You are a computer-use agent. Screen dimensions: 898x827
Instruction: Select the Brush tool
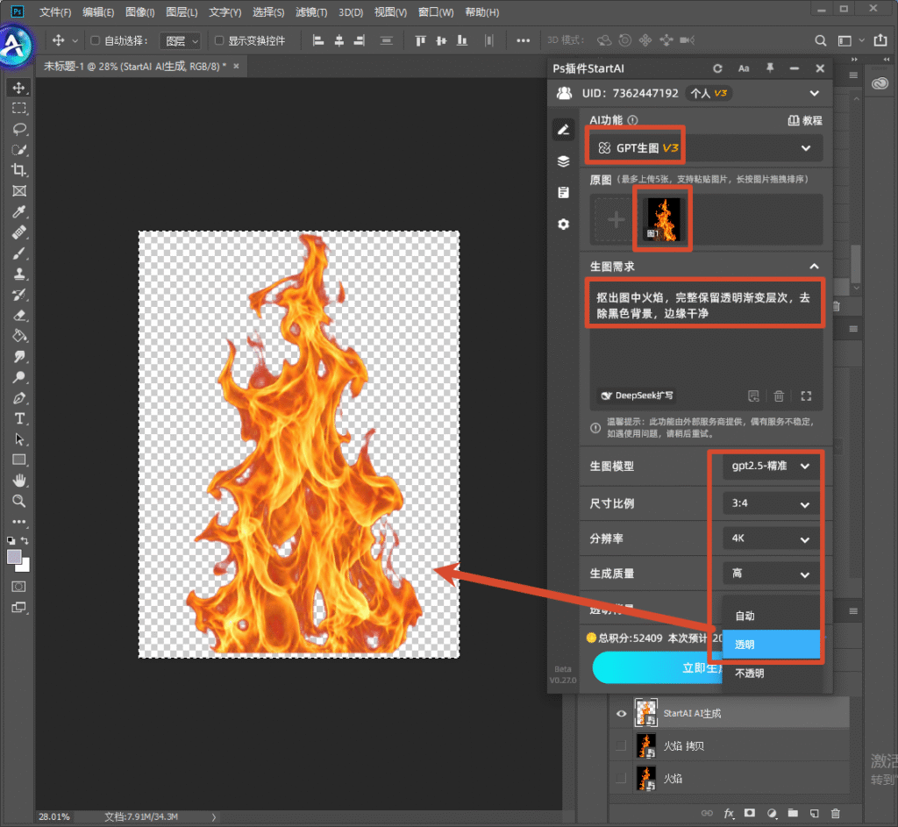(x=19, y=253)
